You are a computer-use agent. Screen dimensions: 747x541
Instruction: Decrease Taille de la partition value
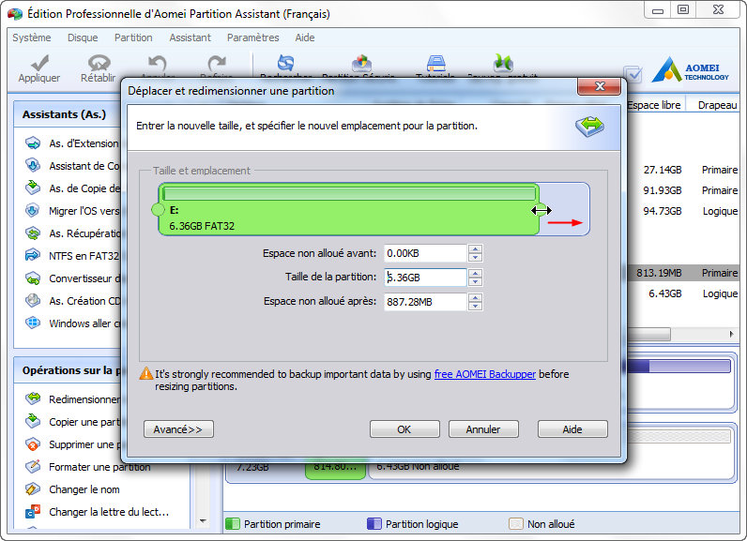coord(475,281)
